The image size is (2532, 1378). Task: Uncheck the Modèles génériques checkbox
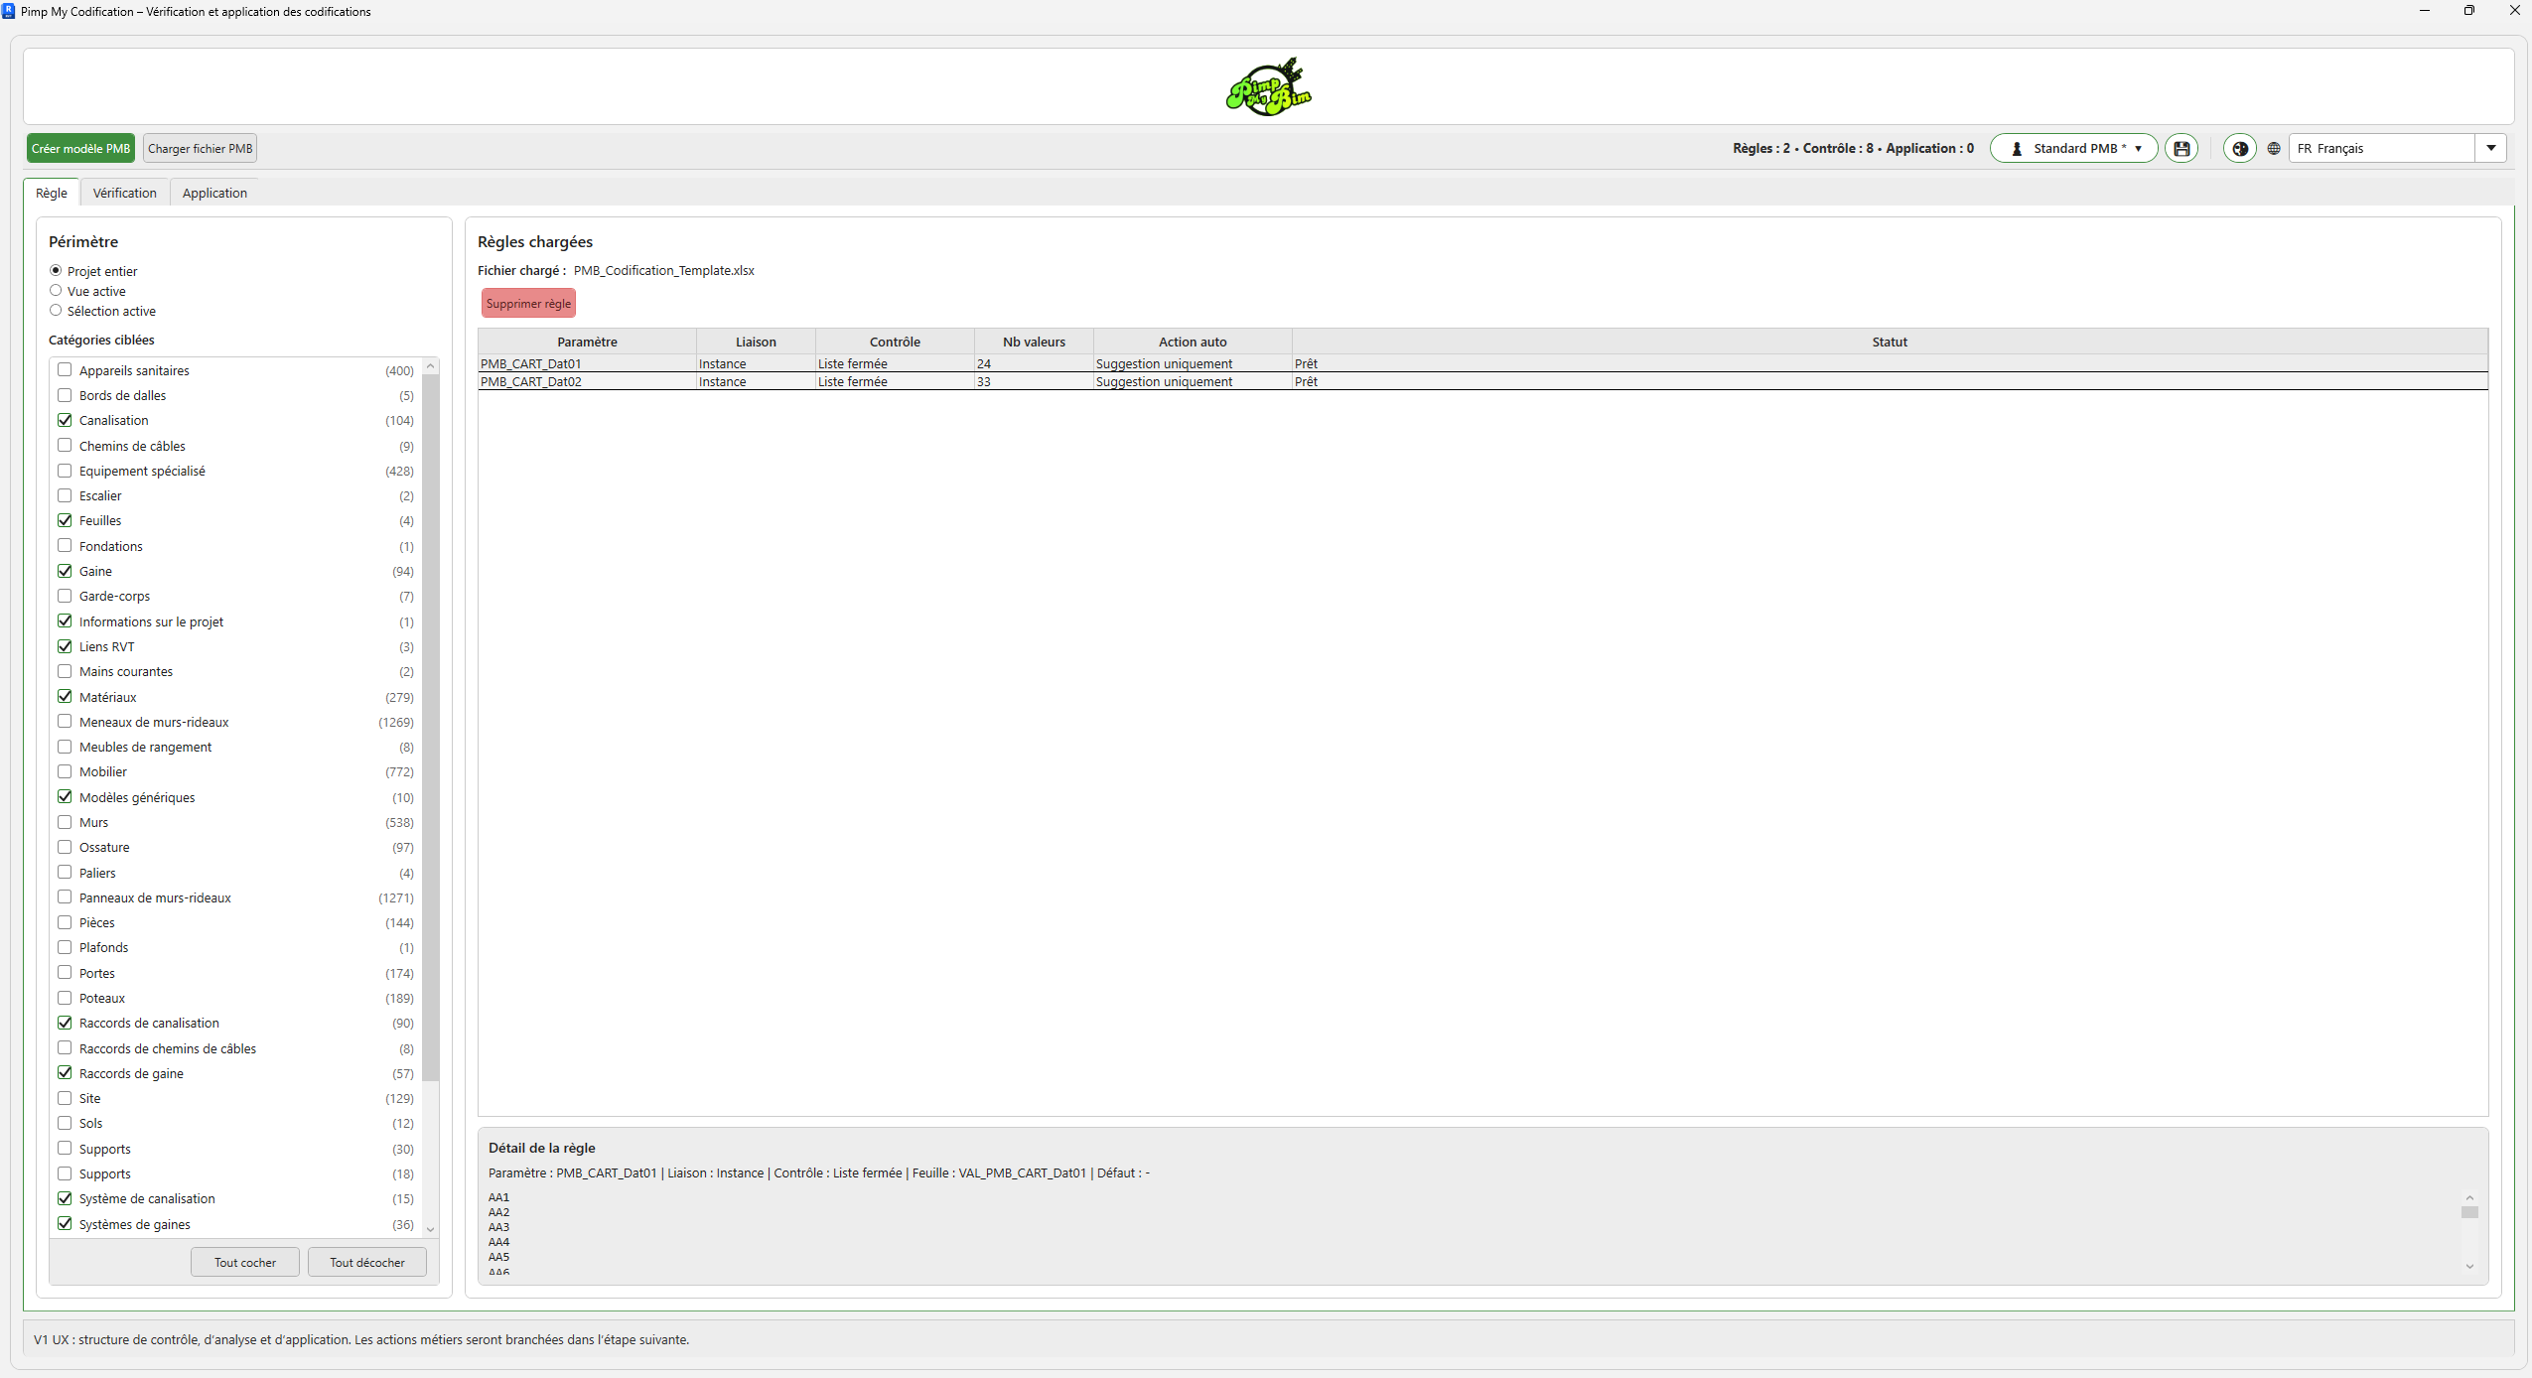(x=65, y=797)
